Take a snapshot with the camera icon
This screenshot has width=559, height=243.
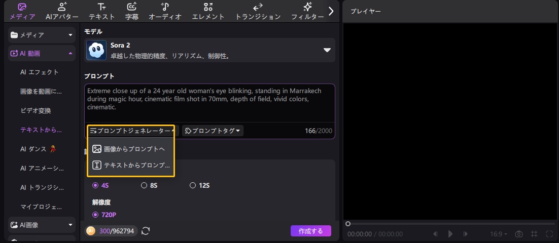(519, 234)
